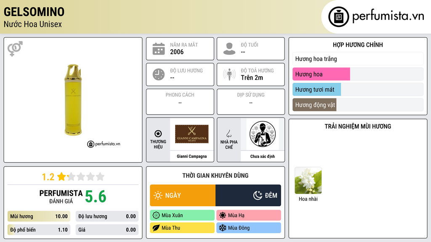Click the person icon beside Độ tuổi
This screenshot has height=242, width=431.
click(x=229, y=49)
